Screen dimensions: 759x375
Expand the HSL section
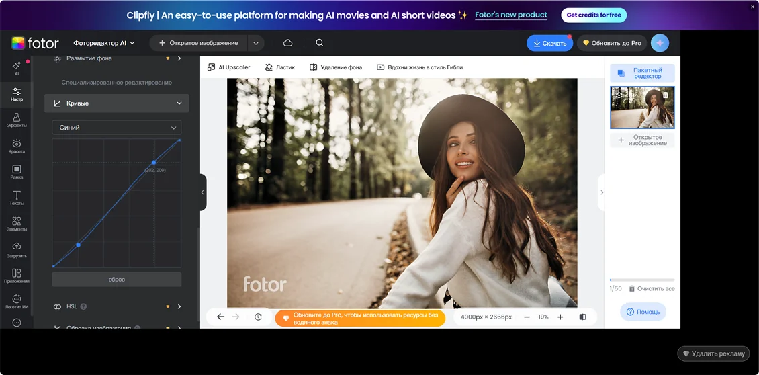coord(179,306)
